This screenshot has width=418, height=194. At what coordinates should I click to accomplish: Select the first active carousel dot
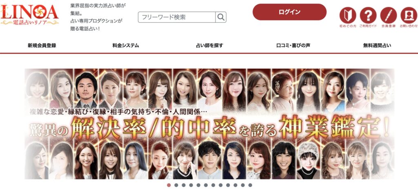pyautogui.click(x=169, y=185)
